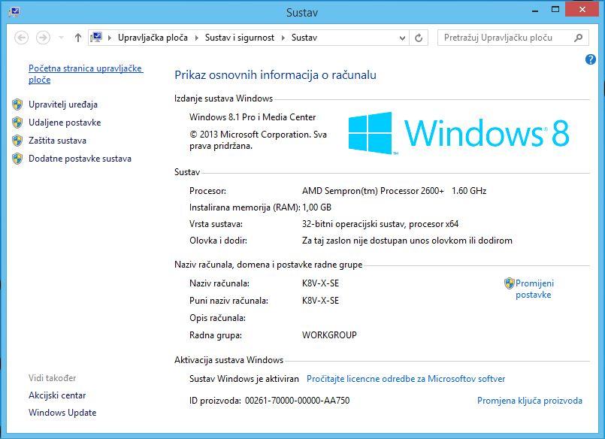Click K8V-X-SE next to Puni naziv računala
Image resolution: width=605 pixels, height=439 pixels.
[x=321, y=301]
